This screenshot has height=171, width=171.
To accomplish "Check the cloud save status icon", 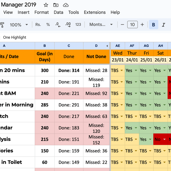I will (x=66, y=5).
